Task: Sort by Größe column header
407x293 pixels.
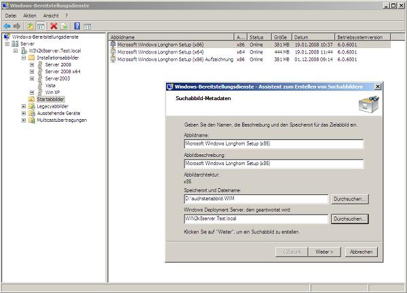Action: point(282,37)
